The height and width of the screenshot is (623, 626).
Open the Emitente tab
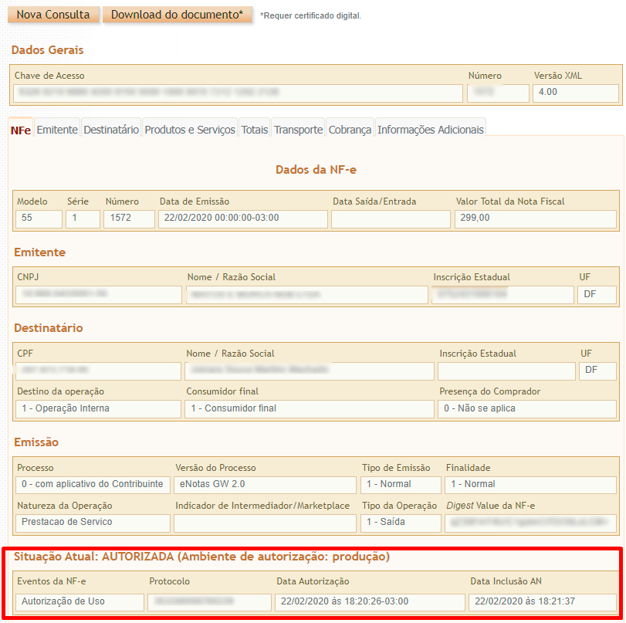pyautogui.click(x=57, y=130)
